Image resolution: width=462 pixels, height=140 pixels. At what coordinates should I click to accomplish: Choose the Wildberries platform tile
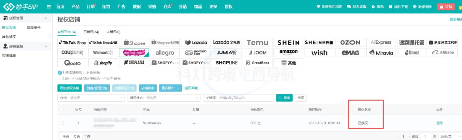point(134,53)
